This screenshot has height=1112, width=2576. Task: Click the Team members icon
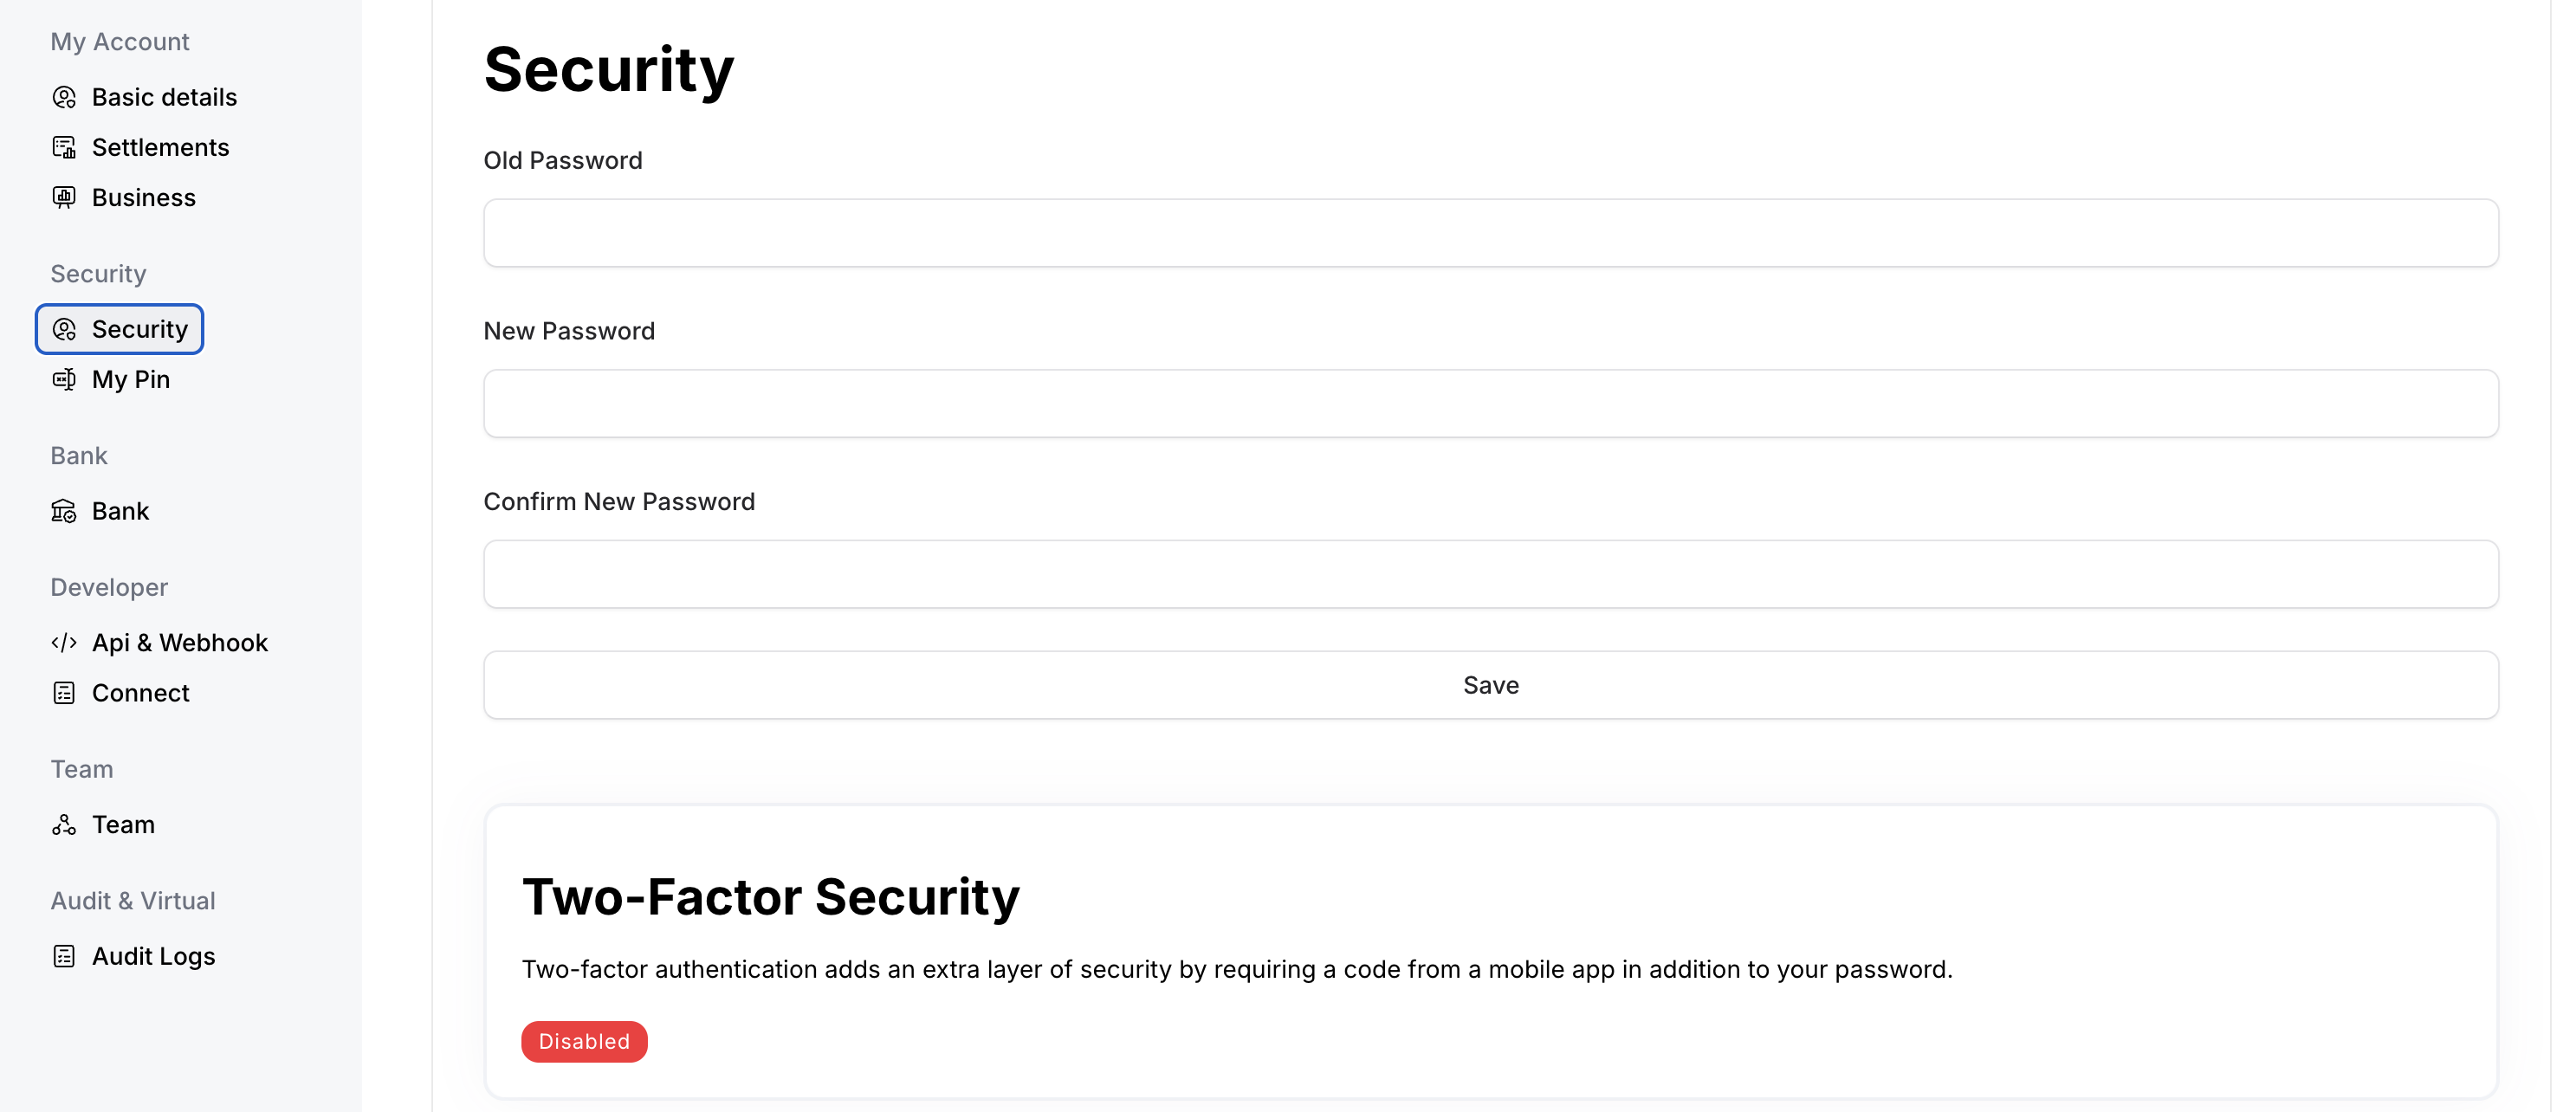point(64,825)
